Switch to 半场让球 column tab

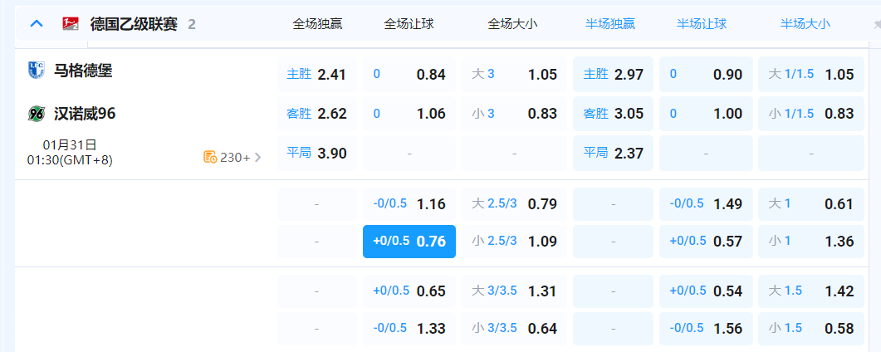pyautogui.click(x=702, y=24)
